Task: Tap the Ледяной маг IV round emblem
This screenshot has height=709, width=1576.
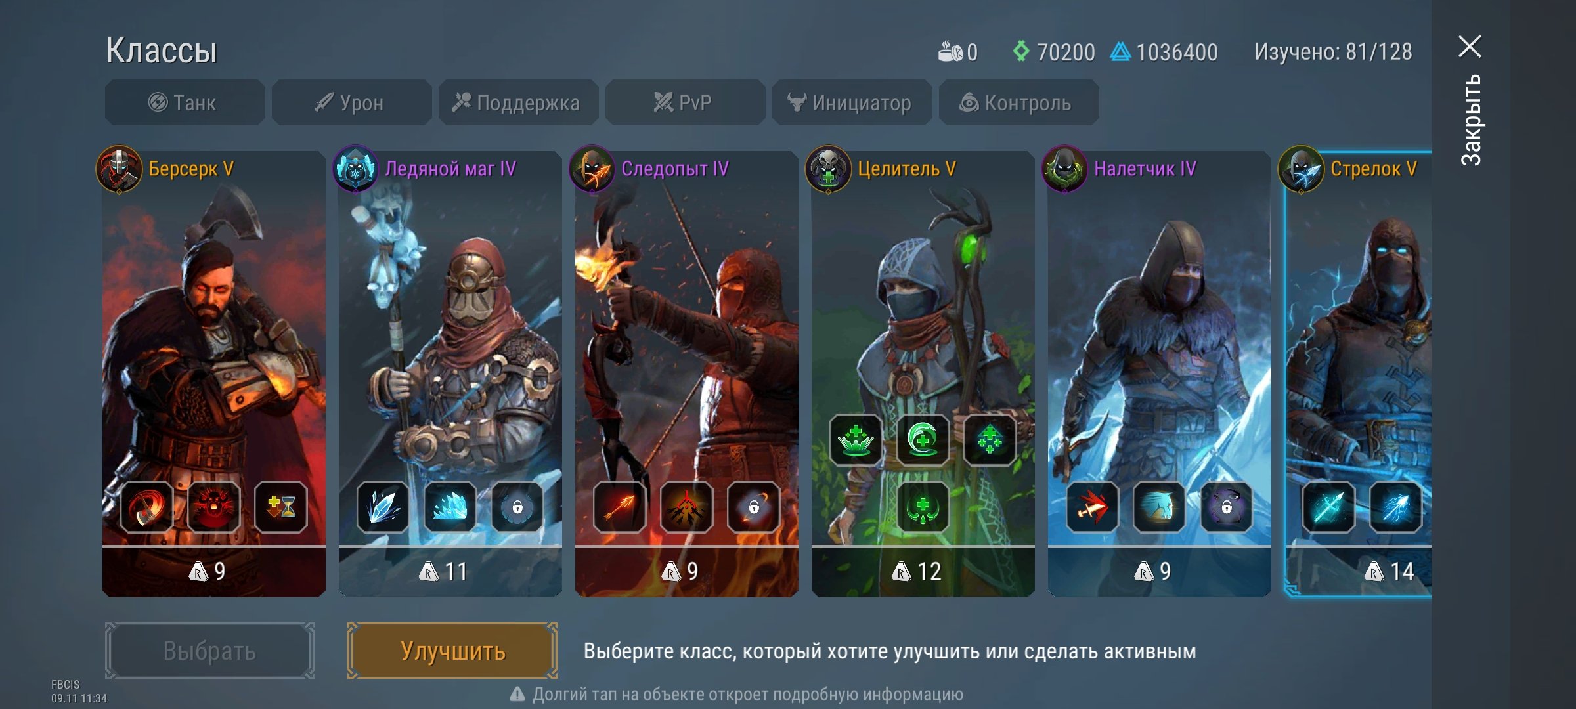Action: [355, 169]
